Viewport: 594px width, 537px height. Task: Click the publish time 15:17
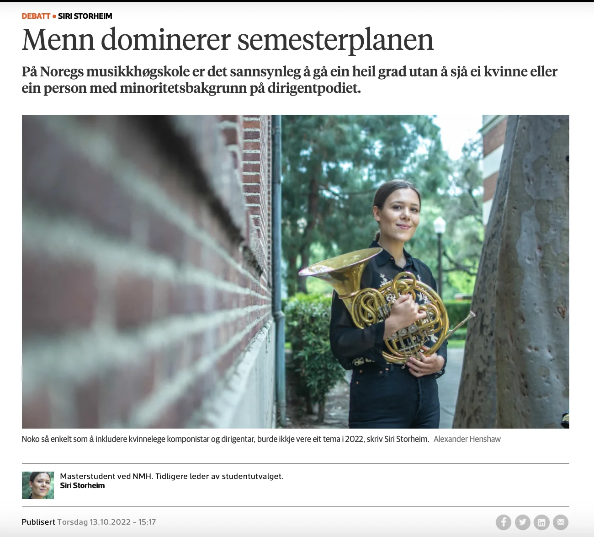tap(147, 522)
